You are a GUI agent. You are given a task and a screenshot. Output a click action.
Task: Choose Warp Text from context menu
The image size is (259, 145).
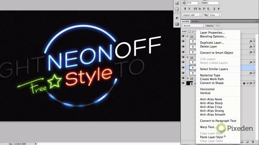point(208,127)
